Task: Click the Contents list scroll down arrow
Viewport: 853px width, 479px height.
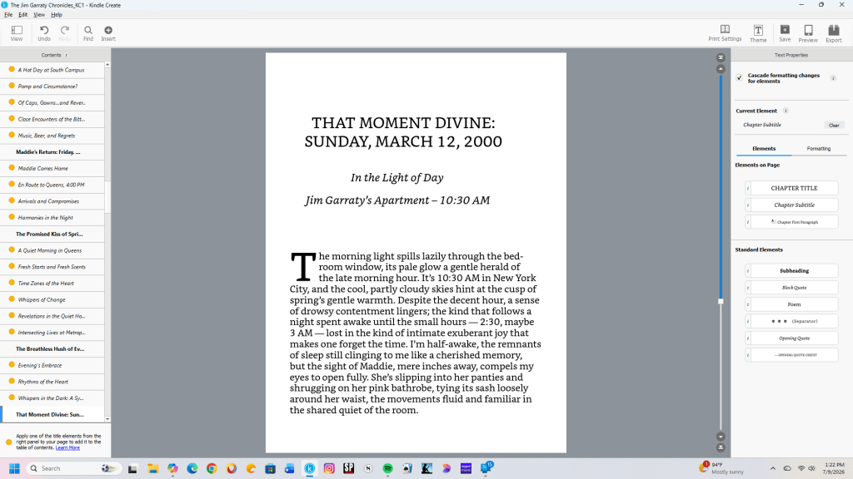Action: coord(107,419)
